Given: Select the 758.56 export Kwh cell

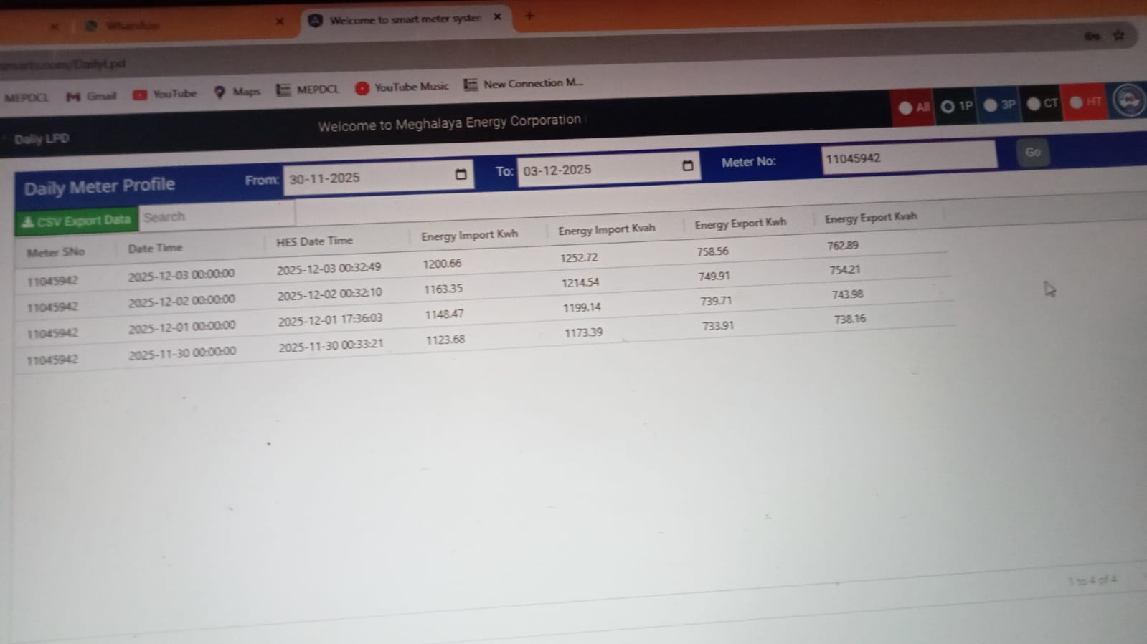Looking at the screenshot, I should point(712,251).
